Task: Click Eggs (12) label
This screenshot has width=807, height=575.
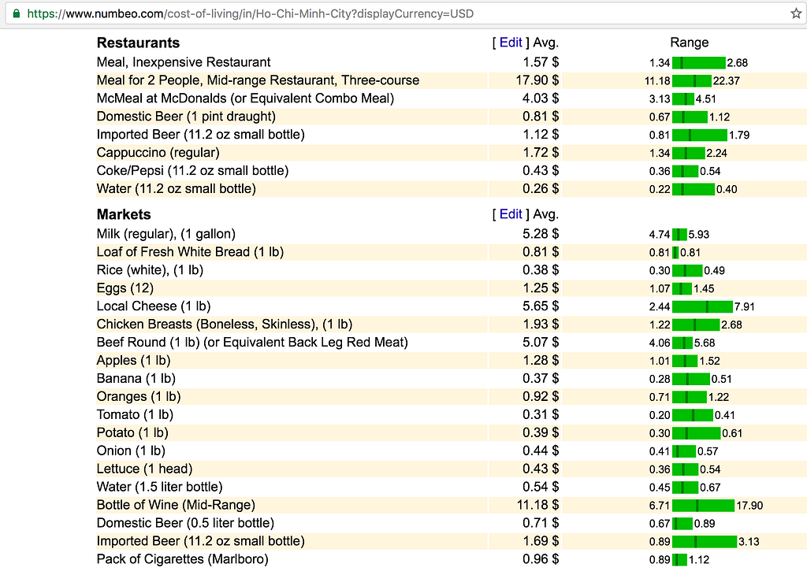Action: pyautogui.click(x=125, y=288)
